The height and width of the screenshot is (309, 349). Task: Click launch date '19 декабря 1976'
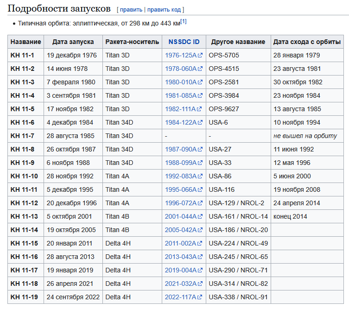coord(72,55)
